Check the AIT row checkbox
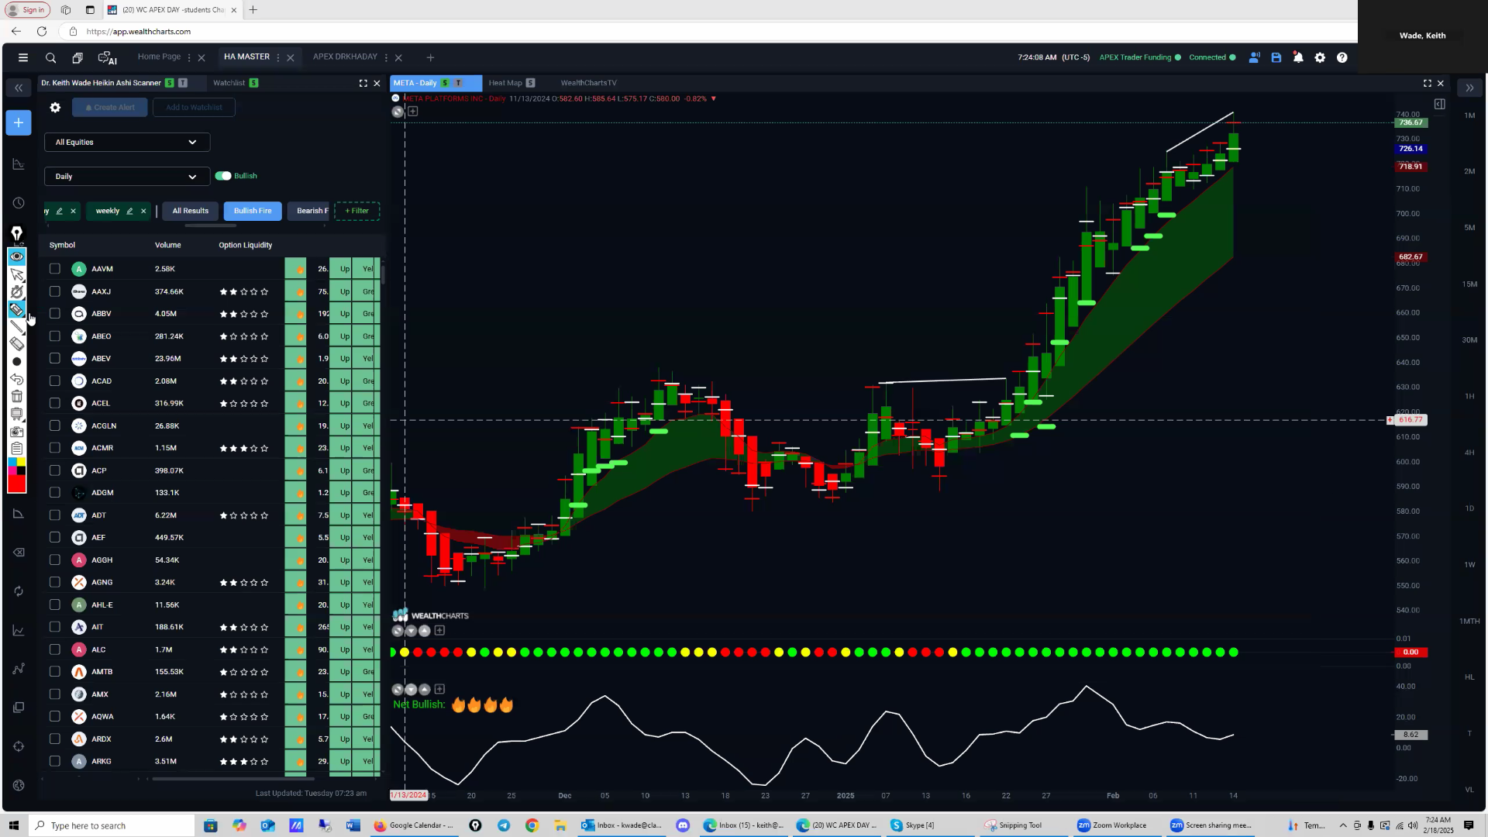Viewport: 1488px width, 837px height. 54,627
